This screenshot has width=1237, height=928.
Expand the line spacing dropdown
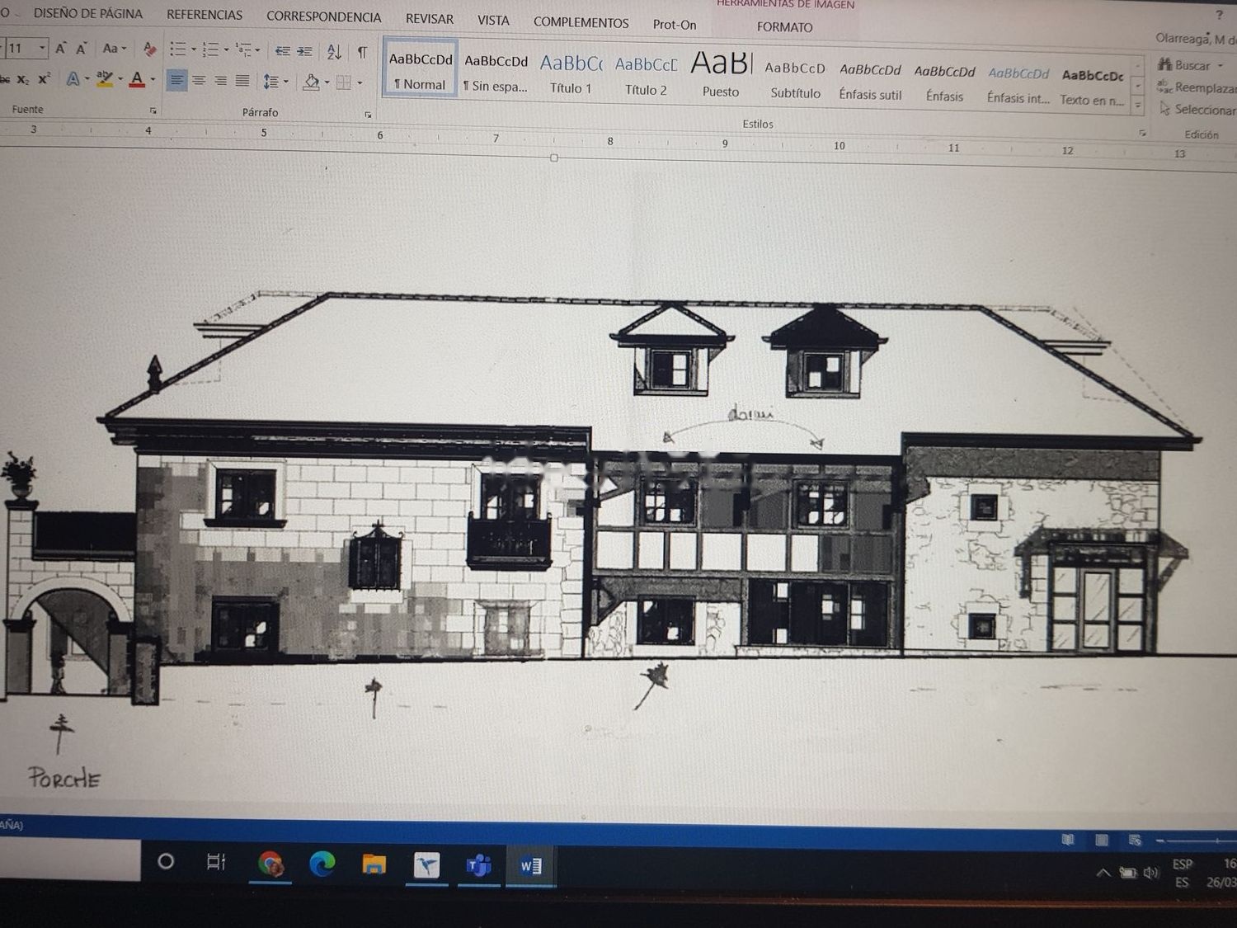coord(286,82)
